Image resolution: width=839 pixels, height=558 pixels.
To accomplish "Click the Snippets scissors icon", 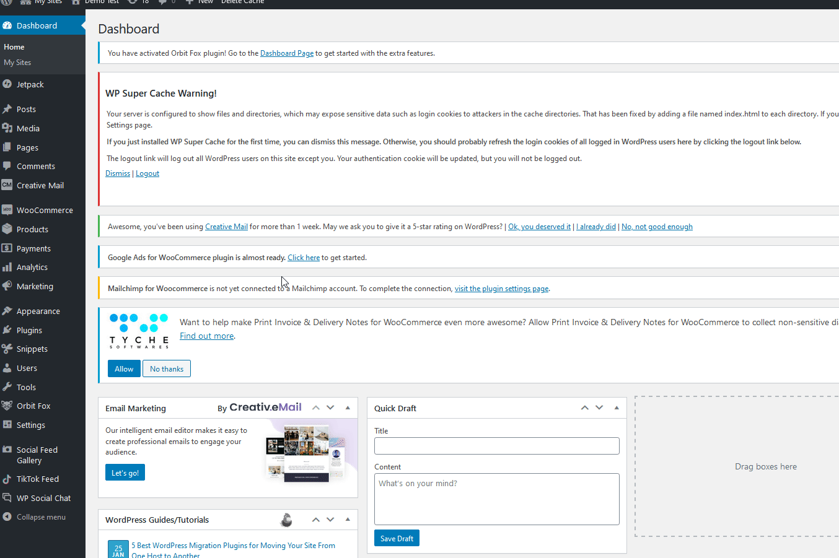I will click(x=7, y=349).
